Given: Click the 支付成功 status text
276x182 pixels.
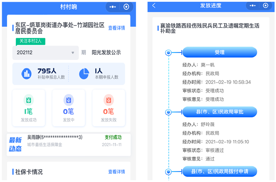Looking at the screenshot, I should [113, 137].
